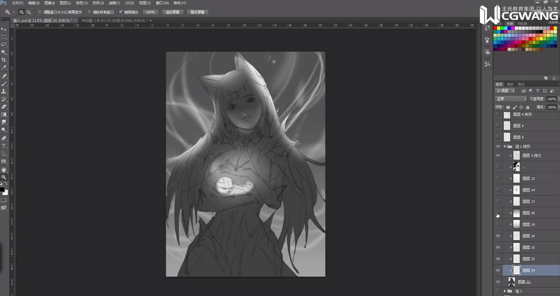Viewport: 560px width, 296px height.
Task: Select the Crop tool
Action: click(x=4, y=60)
